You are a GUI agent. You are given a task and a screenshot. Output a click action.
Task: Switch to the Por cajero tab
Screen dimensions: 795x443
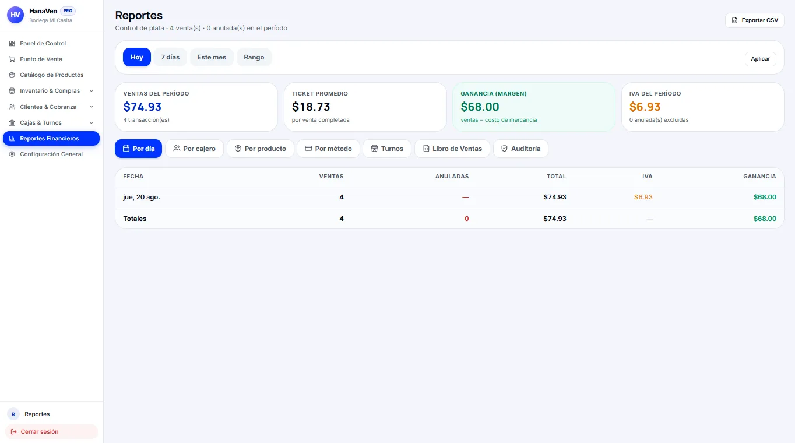(x=195, y=149)
